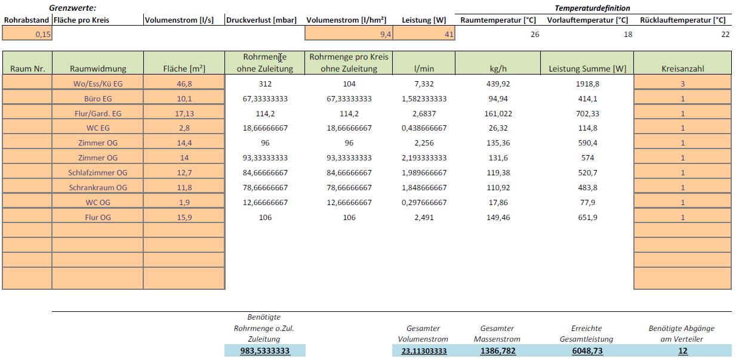Select the Gesamter Massenstrom total 1386,782
The height and width of the screenshot is (359, 736).
497,351
